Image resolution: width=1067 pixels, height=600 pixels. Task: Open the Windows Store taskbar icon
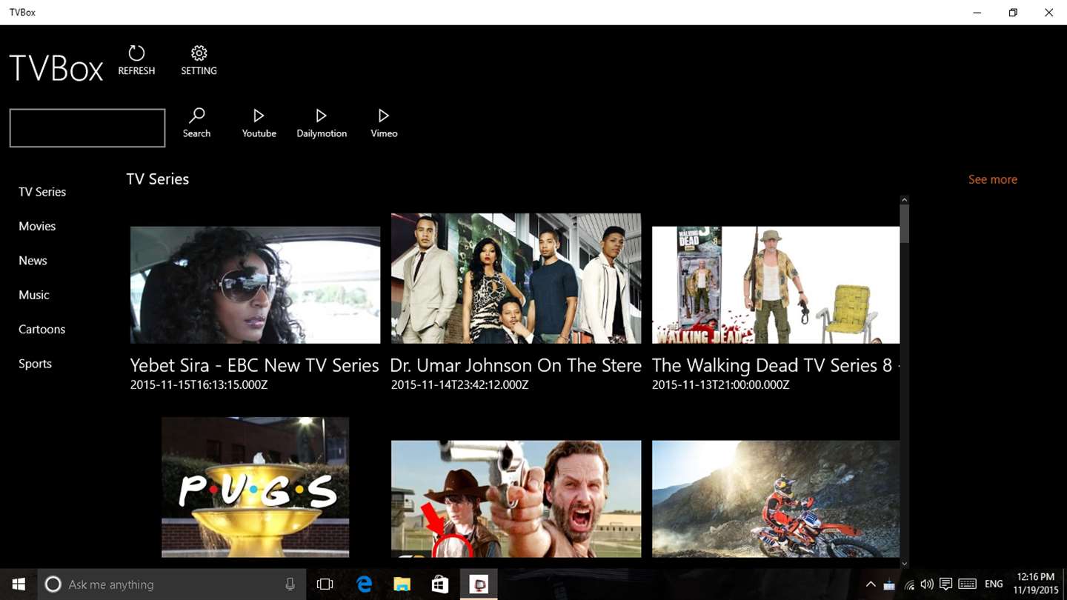(440, 584)
